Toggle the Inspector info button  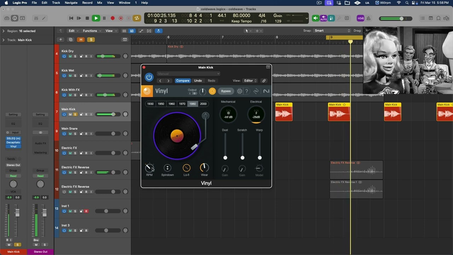click(x=15, y=18)
